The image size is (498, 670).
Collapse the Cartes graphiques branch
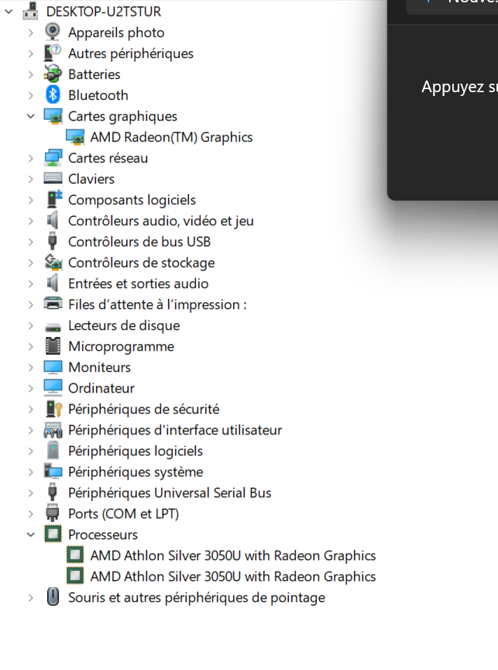[x=31, y=115]
